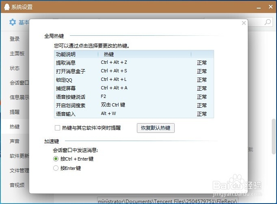Close the 系统设置 window
This screenshot has height=204, width=277.
tap(271, 7)
